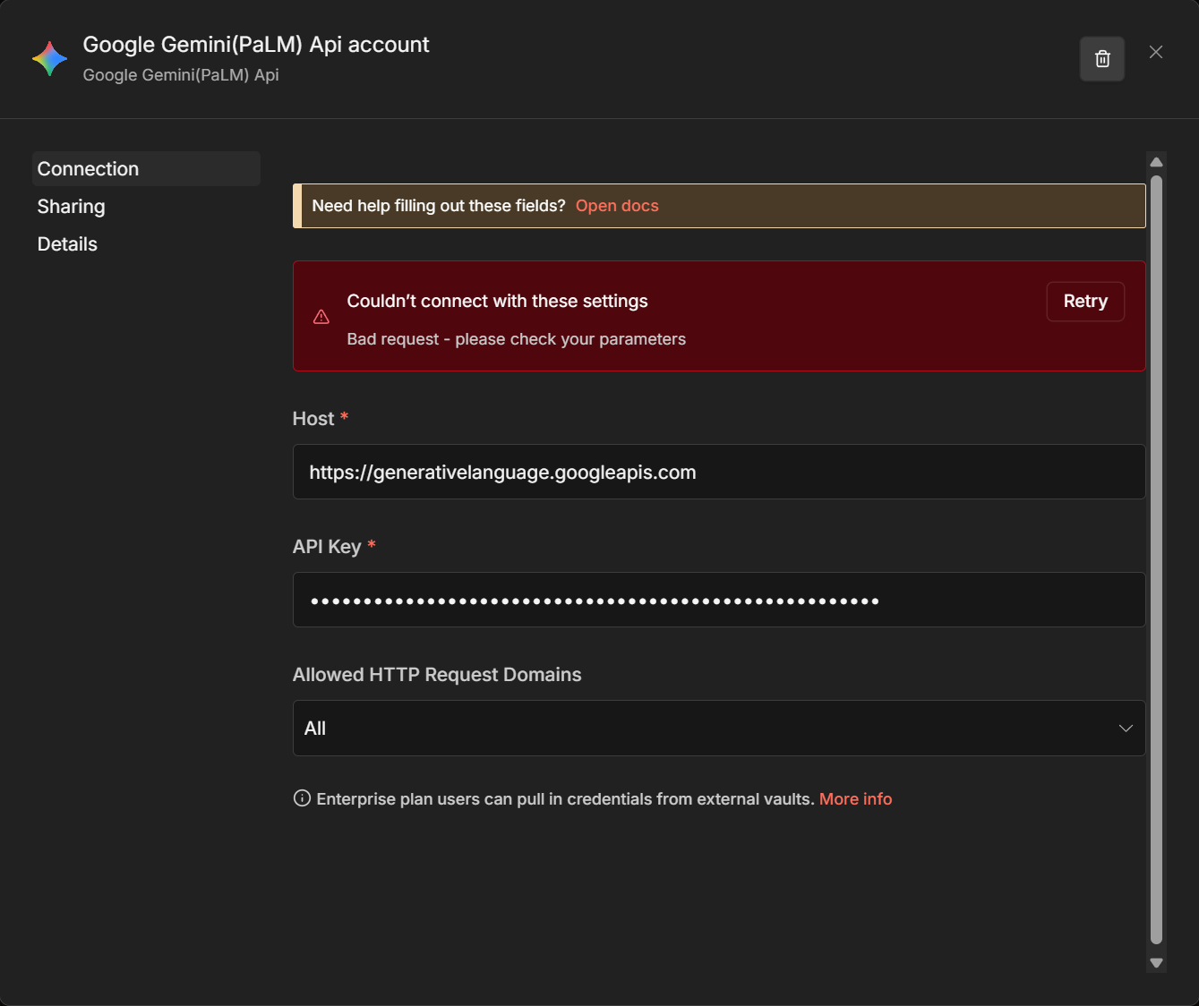Screen dimensions: 1199x1006
Task: Open the Connection tab
Action: tap(88, 169)
